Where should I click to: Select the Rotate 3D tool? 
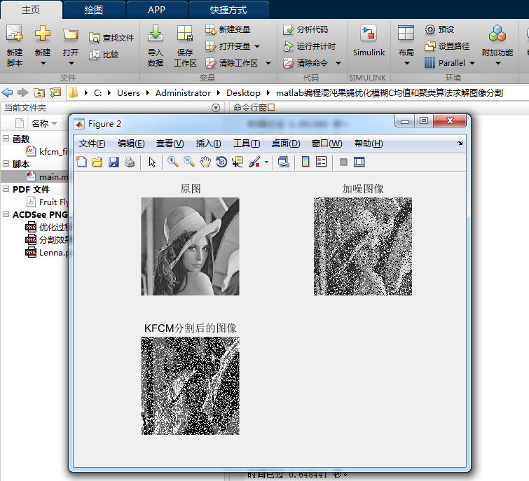coord(221,162)
